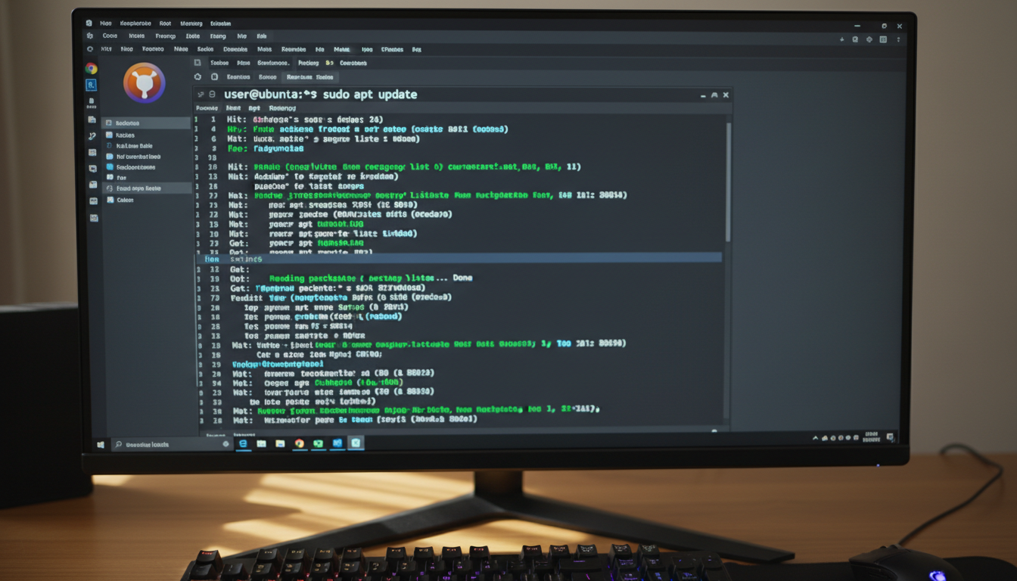Click the music note icon in the left sidebar
1017x581 pixels.
point(92,136)
